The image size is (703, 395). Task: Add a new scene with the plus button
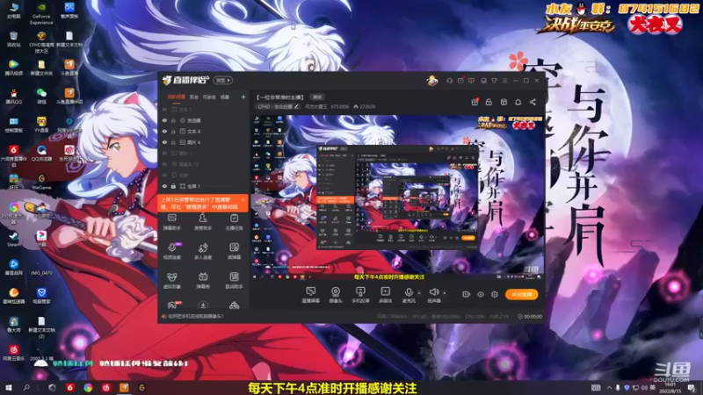(243, 97)
